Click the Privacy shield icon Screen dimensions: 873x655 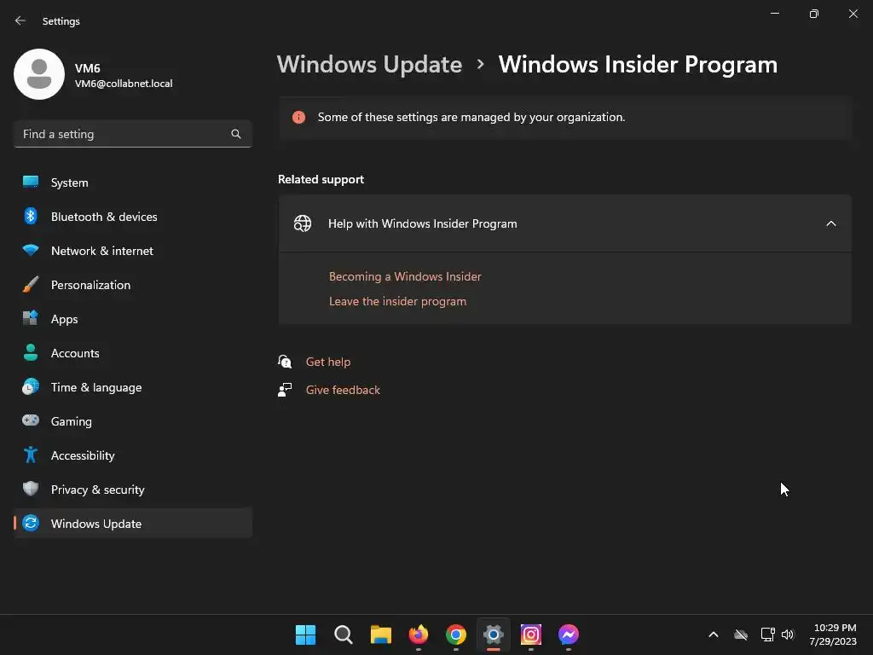click(31, 489)
